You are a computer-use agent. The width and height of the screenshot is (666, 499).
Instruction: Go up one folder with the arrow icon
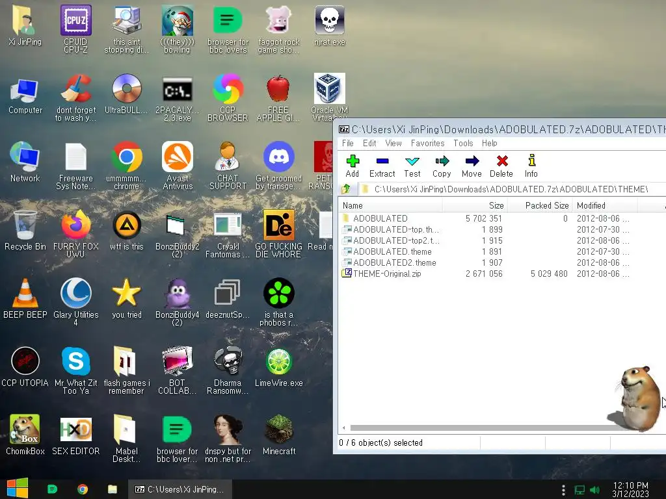346,189
